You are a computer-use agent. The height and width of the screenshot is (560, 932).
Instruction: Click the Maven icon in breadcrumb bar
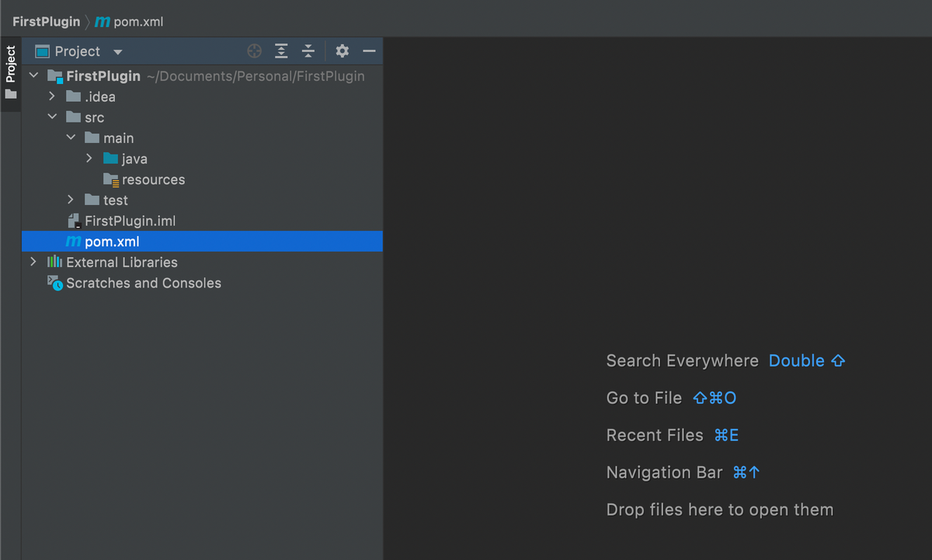(103, 22)
